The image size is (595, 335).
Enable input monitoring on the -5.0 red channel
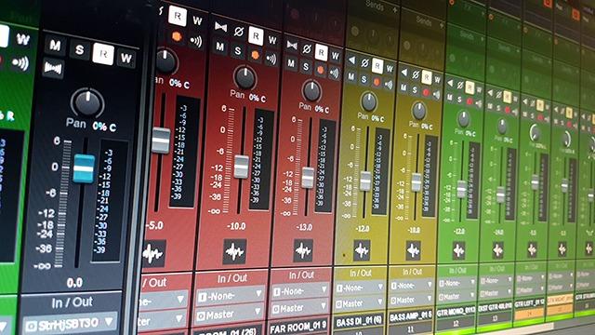click(x=195, y=41)
